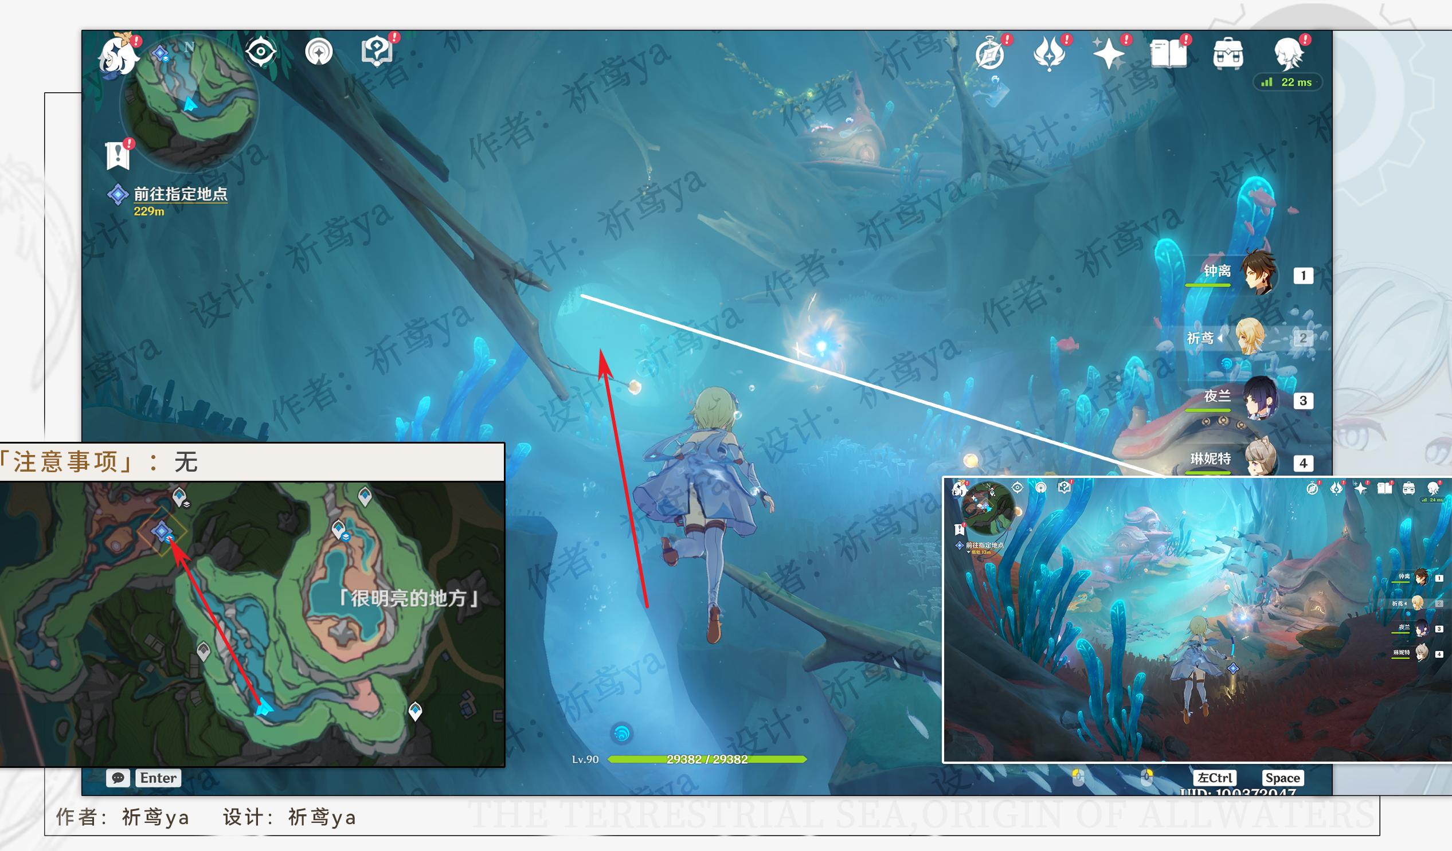
Task: Click the green 29382 HP bar
Action: 707,759
